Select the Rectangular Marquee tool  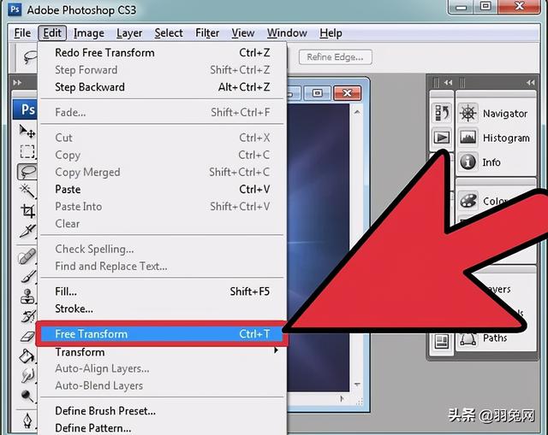pos(27,152)
